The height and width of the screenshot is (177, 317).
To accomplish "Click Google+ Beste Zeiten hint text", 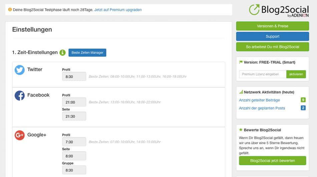I will pos(125,142).
